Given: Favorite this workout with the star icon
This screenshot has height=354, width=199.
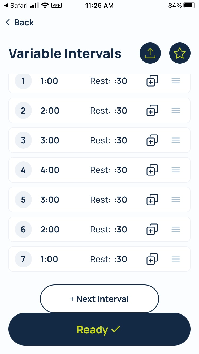Looking at the screenshot, I should [180, 53].
